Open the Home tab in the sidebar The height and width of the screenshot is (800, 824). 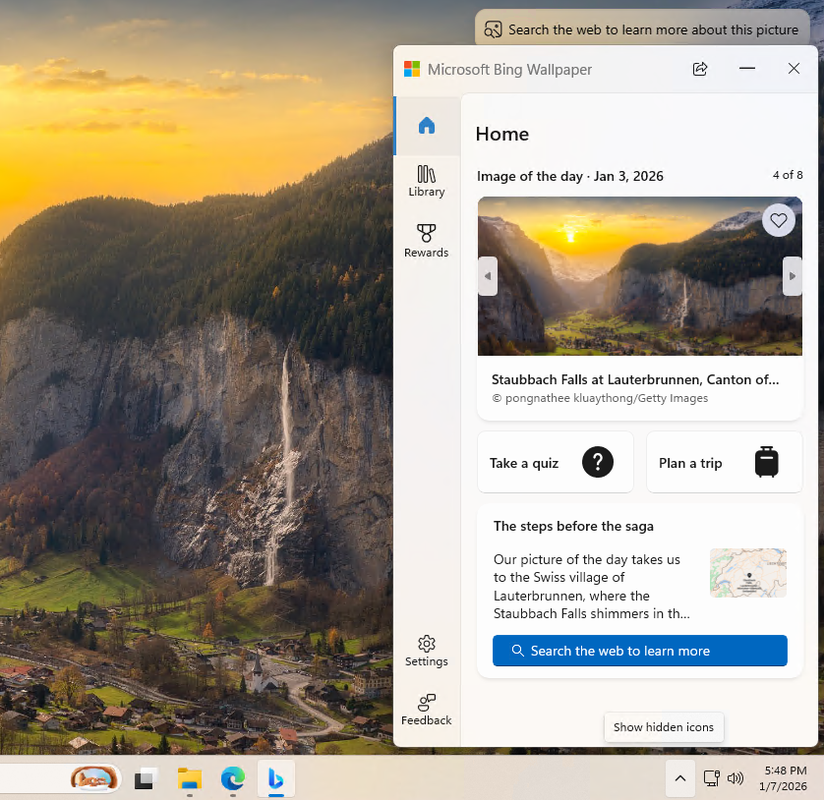point(426,126)
